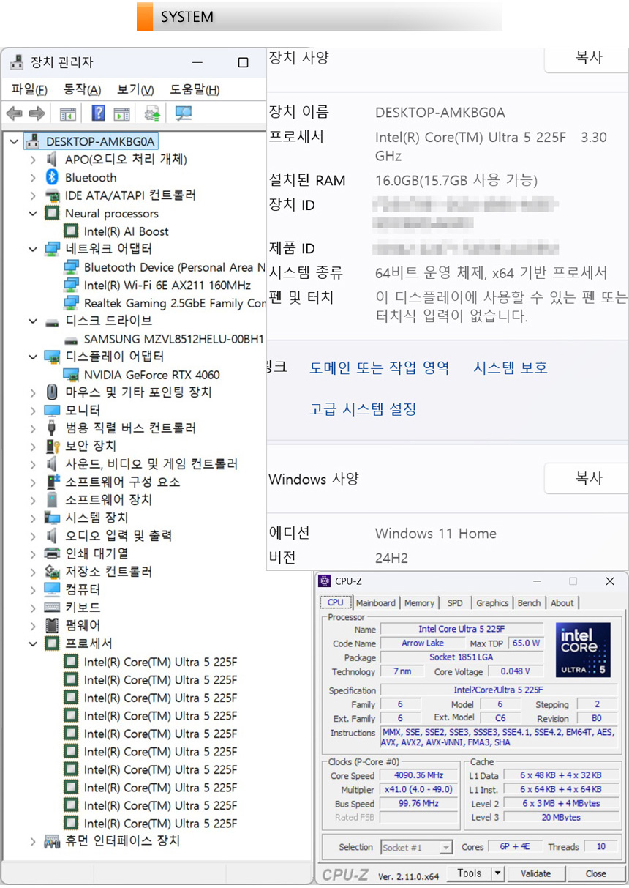Switch to the About tab in CPU-Z
The width and height of the screenshot is (629, 888).
[x=562, y=603]
